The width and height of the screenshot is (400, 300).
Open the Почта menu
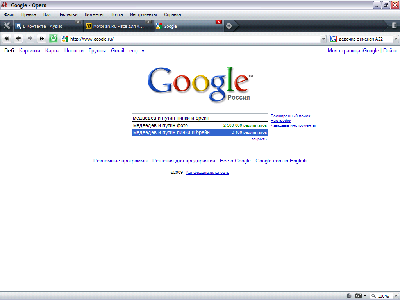point(116,14)
